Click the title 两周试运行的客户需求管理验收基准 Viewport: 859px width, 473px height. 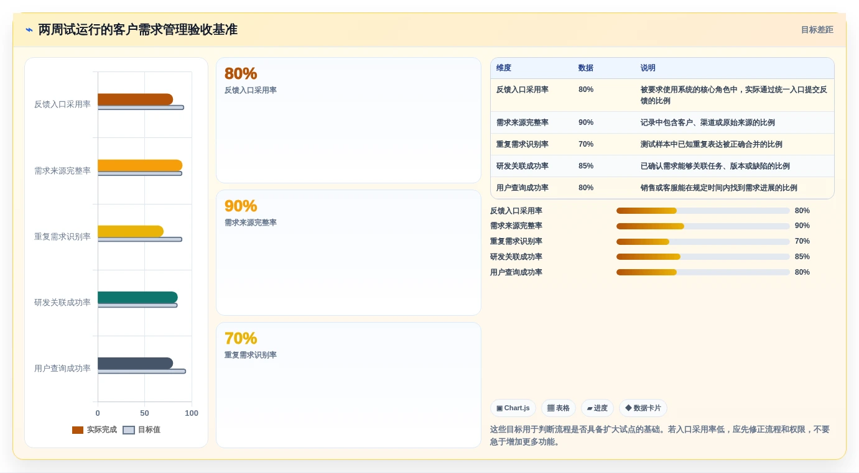coord(138,30)
